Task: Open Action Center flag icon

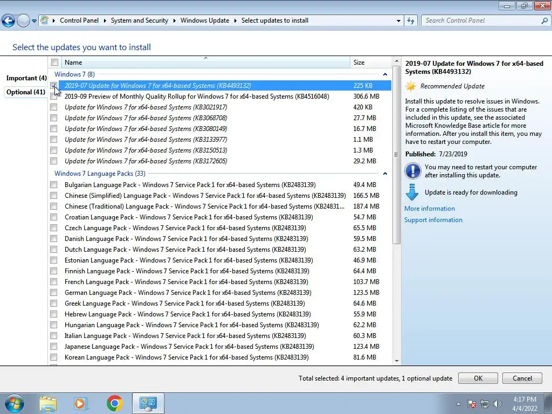Action: 472,404
